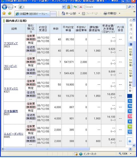Select tax amount value 1,980
The image size is (137, 158).
point(97,50)
